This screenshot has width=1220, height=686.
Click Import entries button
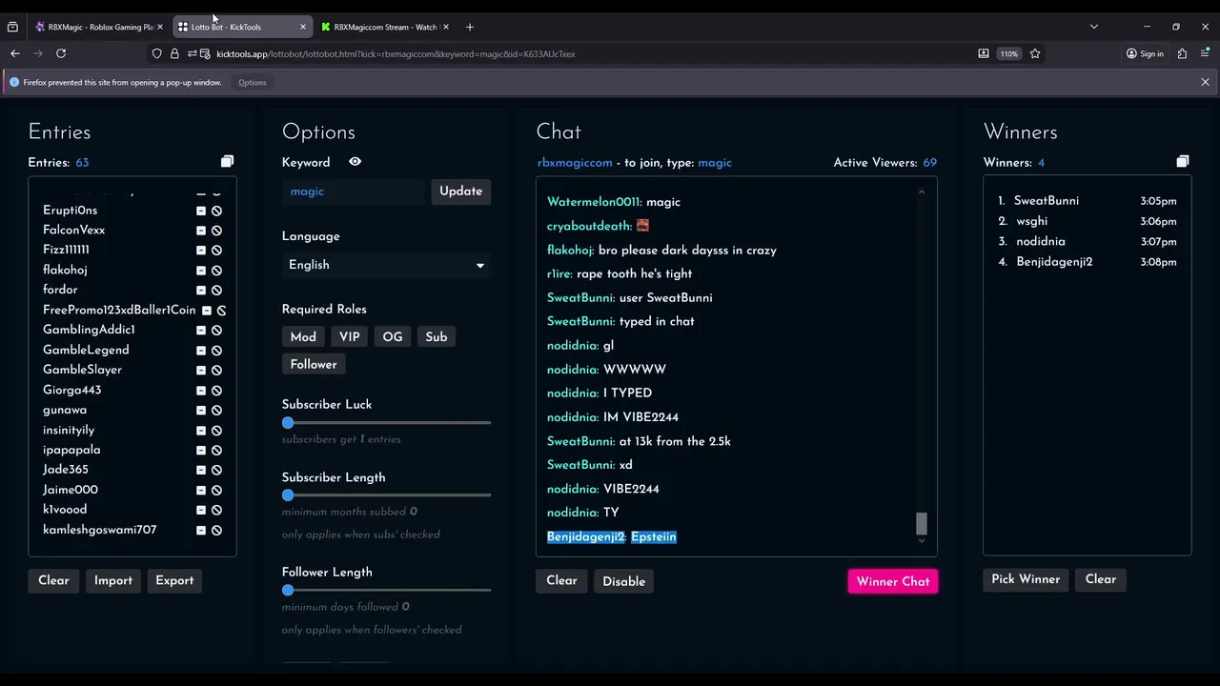pos(113,581)
